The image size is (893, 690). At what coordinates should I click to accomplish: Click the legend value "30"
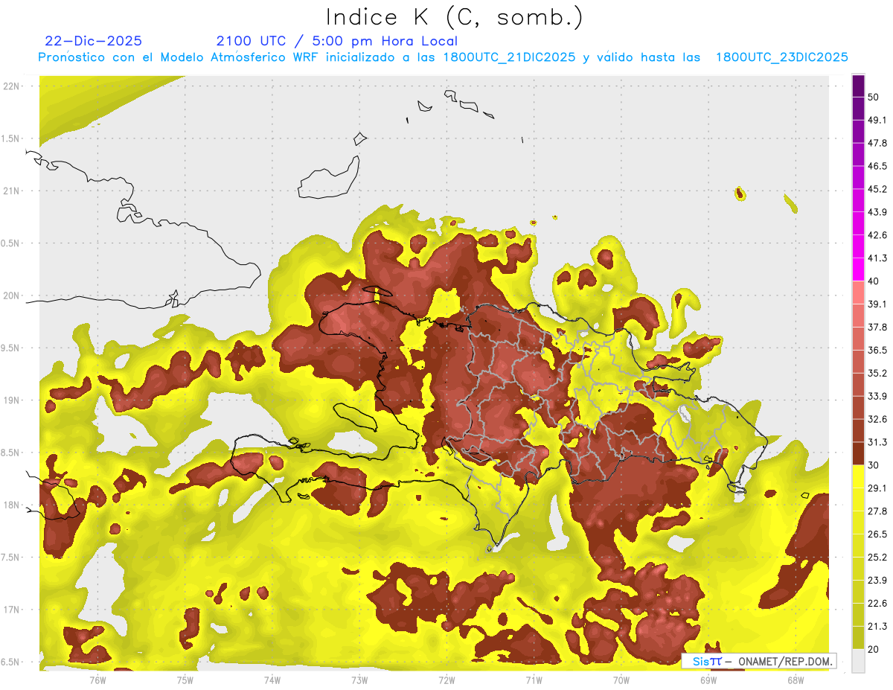click(x=874, y=465)
